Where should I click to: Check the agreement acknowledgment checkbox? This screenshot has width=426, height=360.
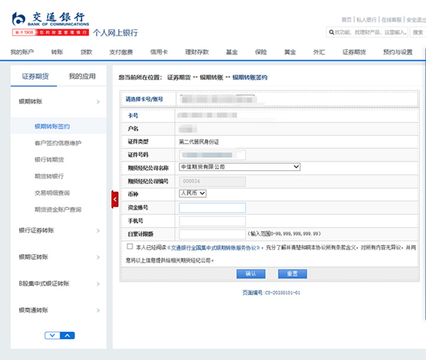(130, 247)
